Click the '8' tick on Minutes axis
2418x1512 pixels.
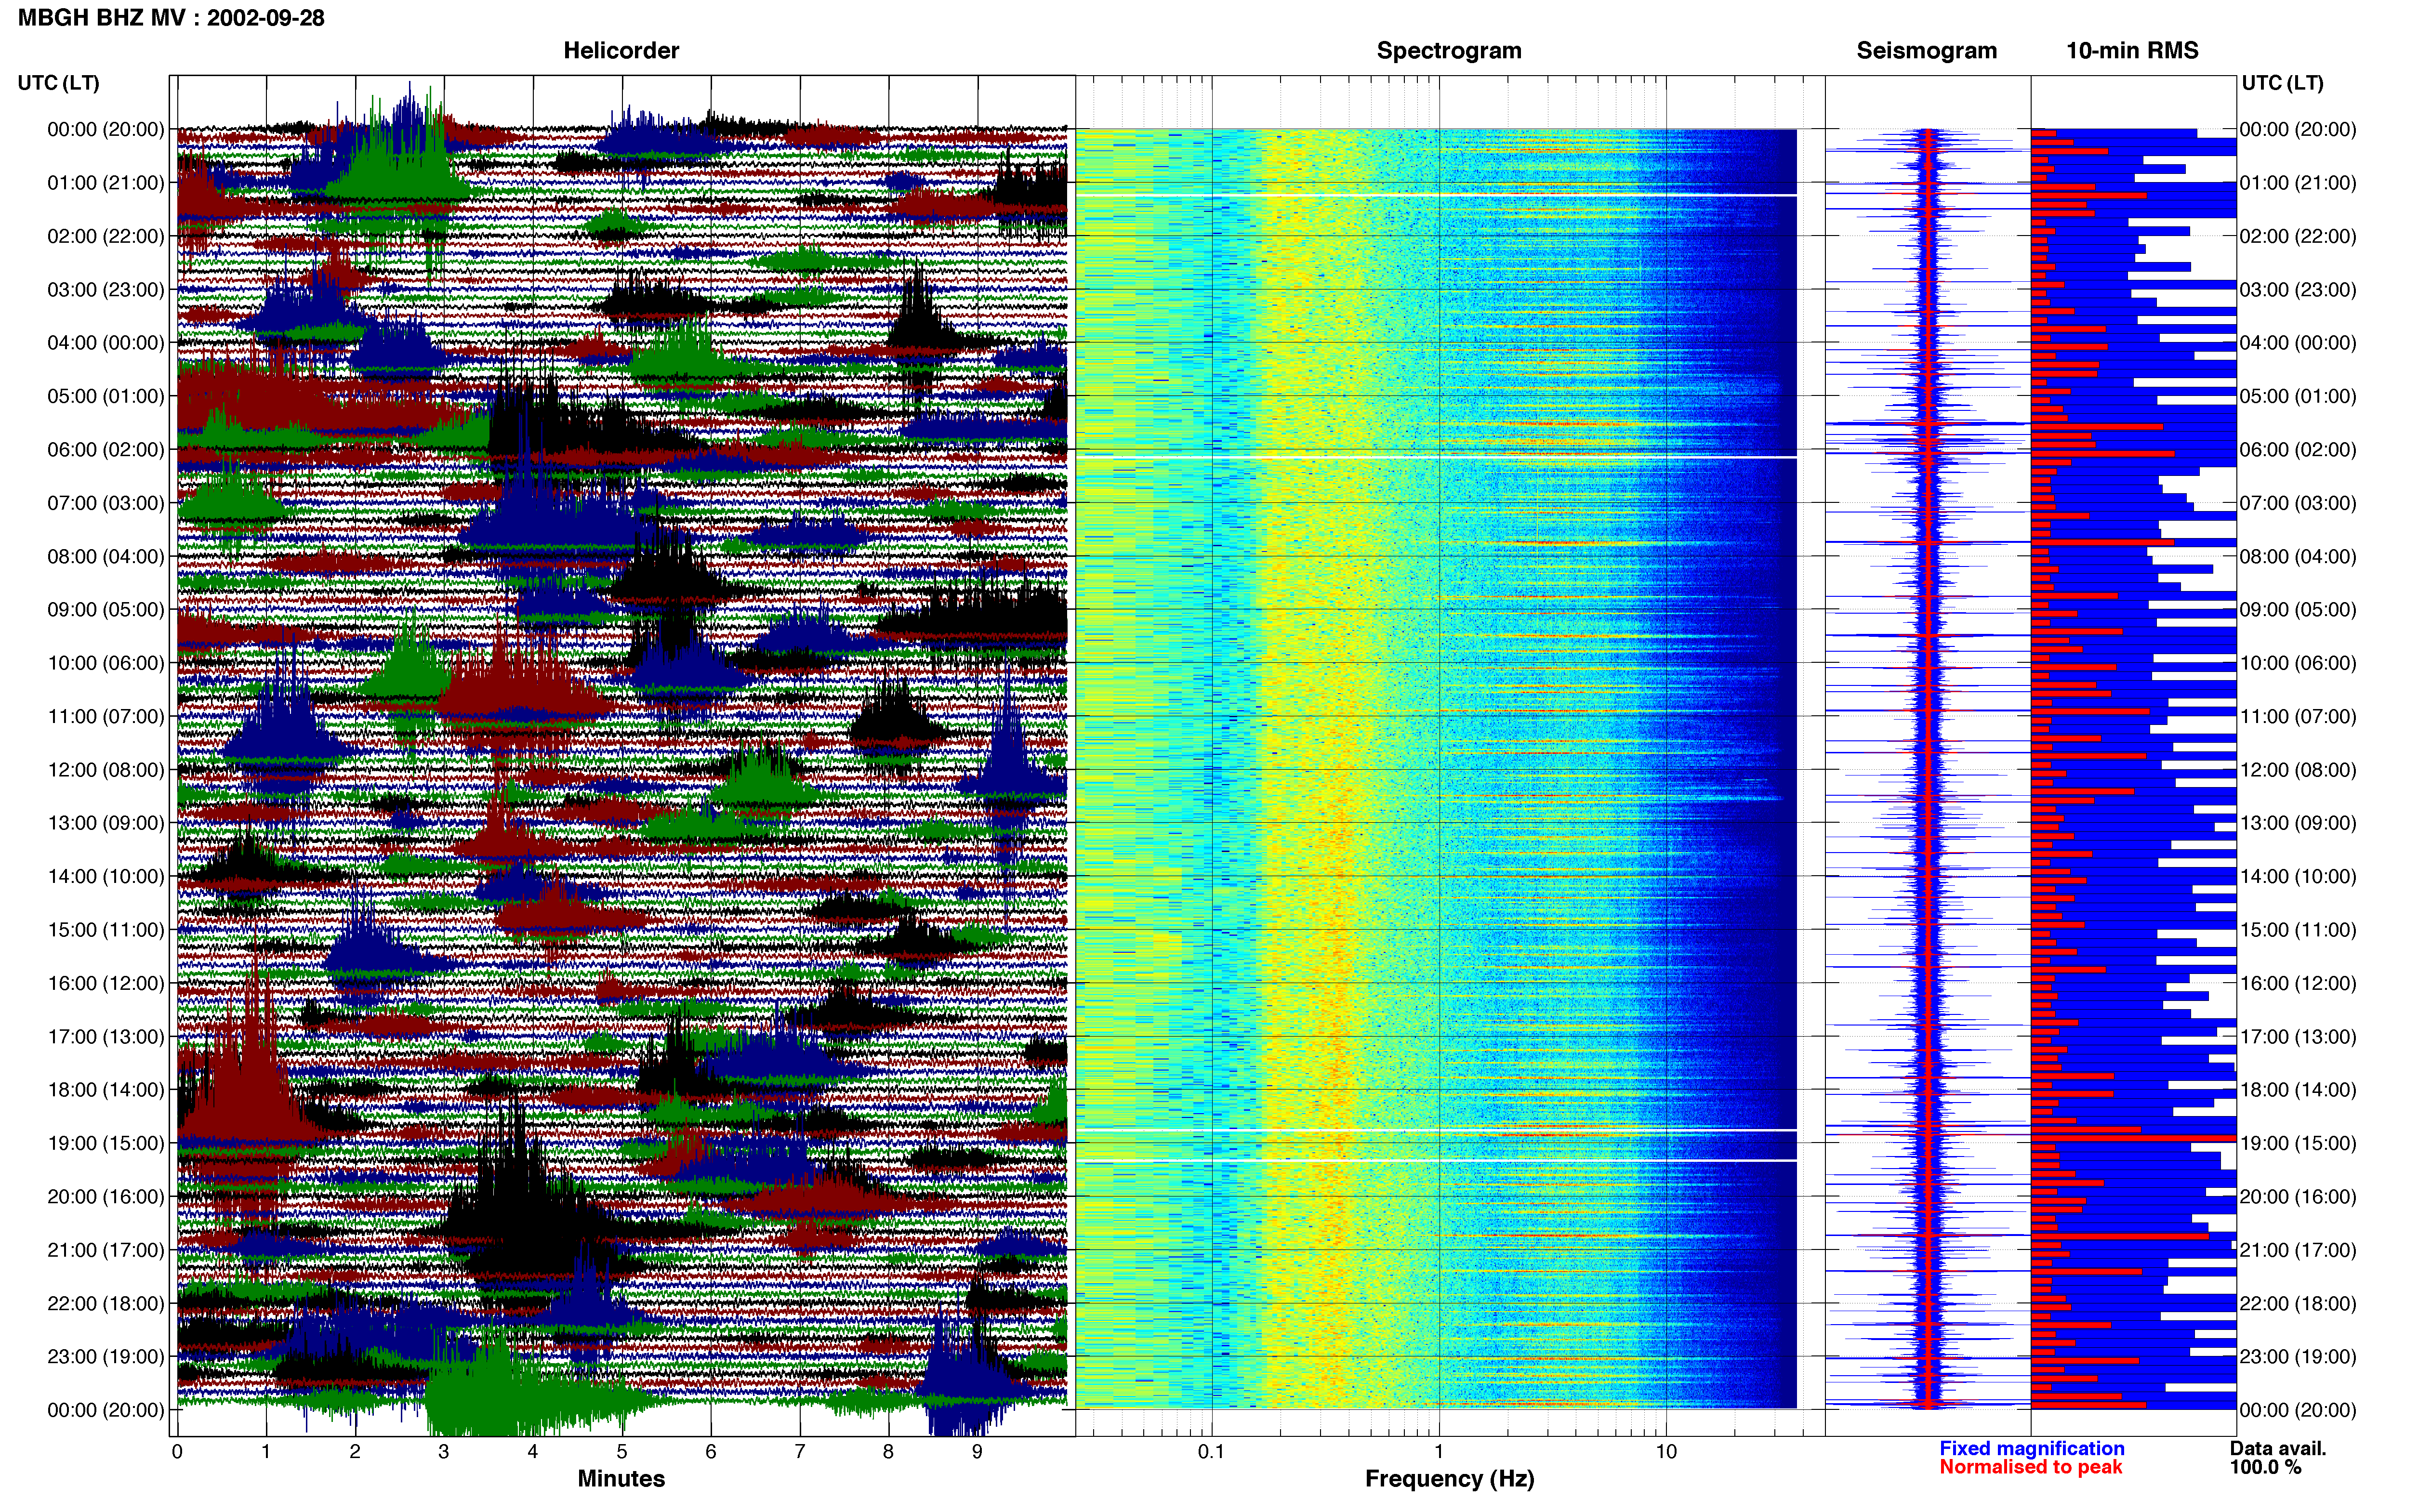pyautogui.click(x=888, y=1452)
